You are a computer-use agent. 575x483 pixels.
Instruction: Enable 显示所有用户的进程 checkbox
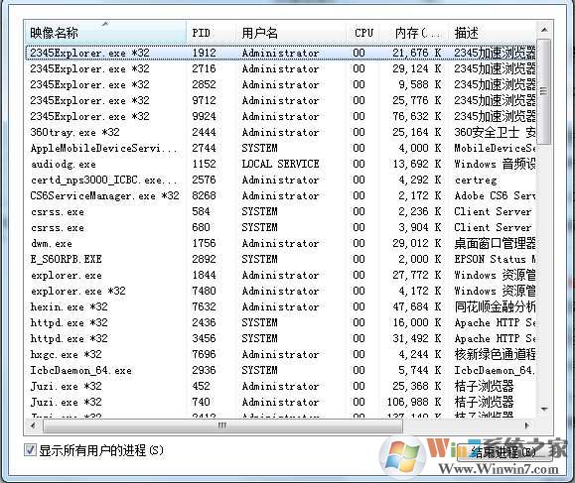pyautogui.click(x=30, y=450)
